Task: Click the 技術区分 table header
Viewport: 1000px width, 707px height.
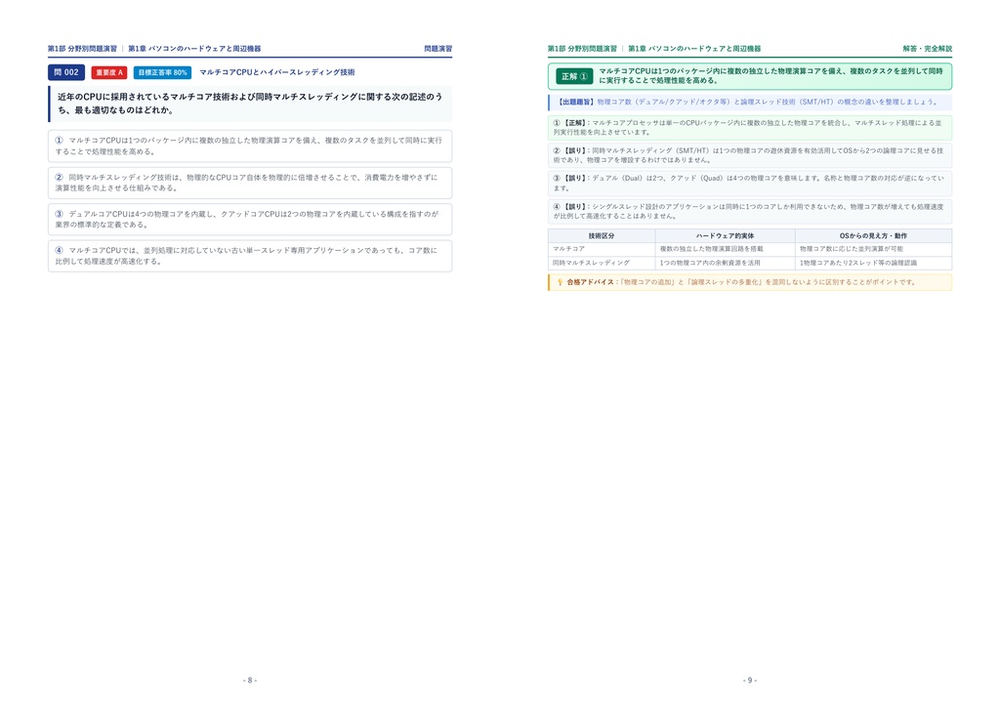Action: coord(602,236)
